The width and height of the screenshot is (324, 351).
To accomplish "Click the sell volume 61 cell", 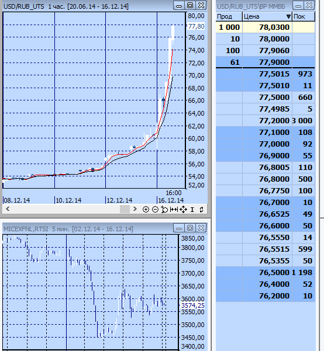I will (229, 62).
